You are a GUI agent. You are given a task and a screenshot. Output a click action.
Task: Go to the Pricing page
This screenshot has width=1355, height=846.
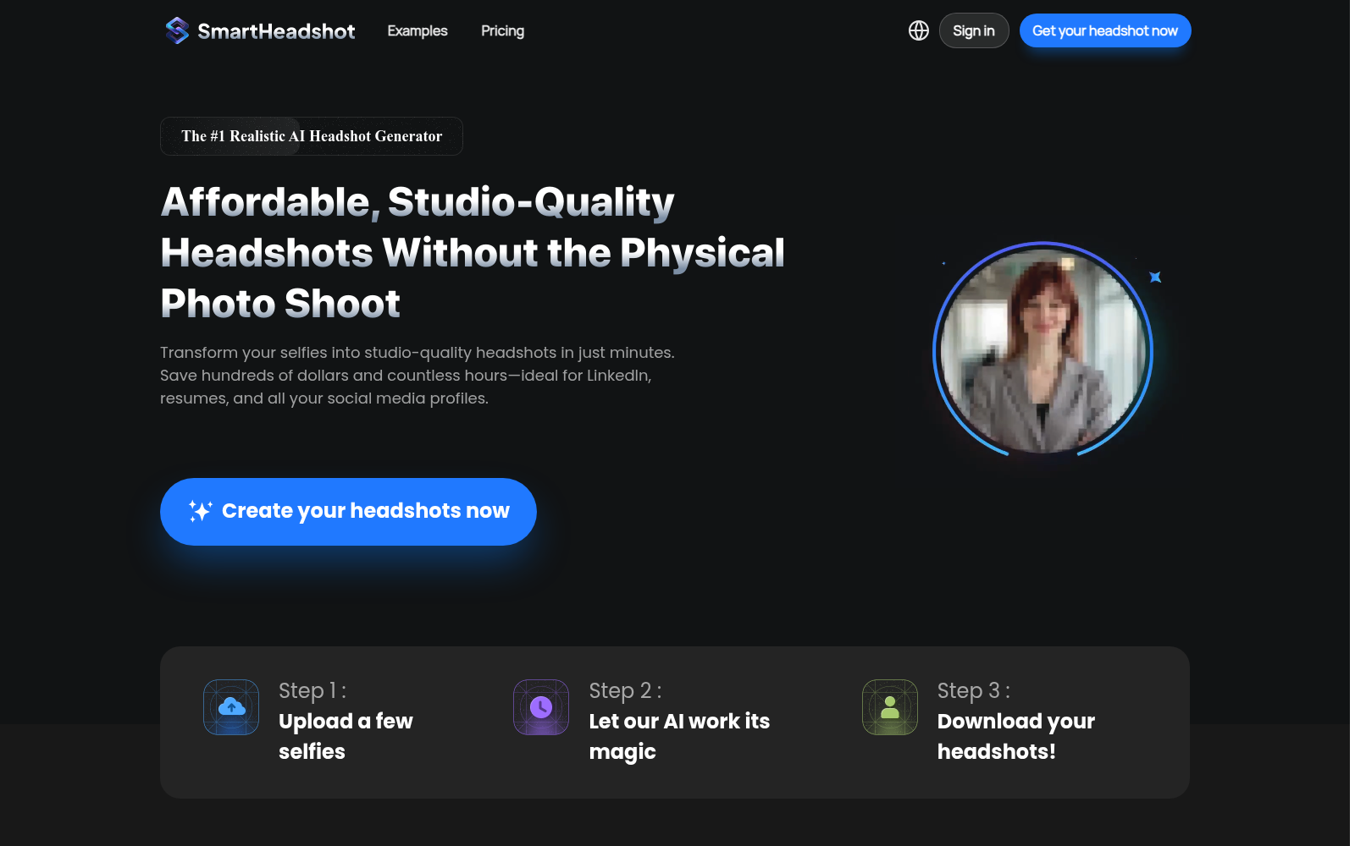tap(502, 30)
